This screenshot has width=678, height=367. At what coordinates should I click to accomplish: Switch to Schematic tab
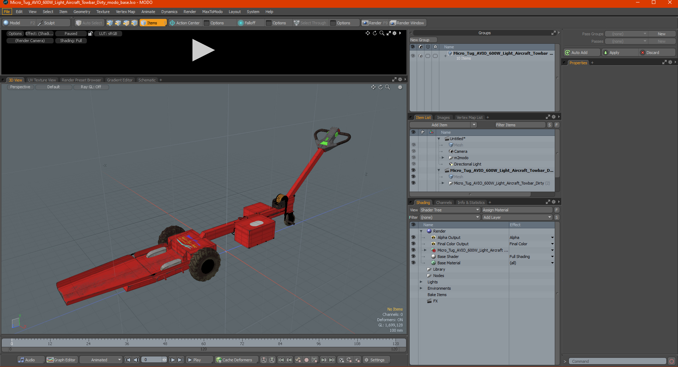tap(147, 80)
